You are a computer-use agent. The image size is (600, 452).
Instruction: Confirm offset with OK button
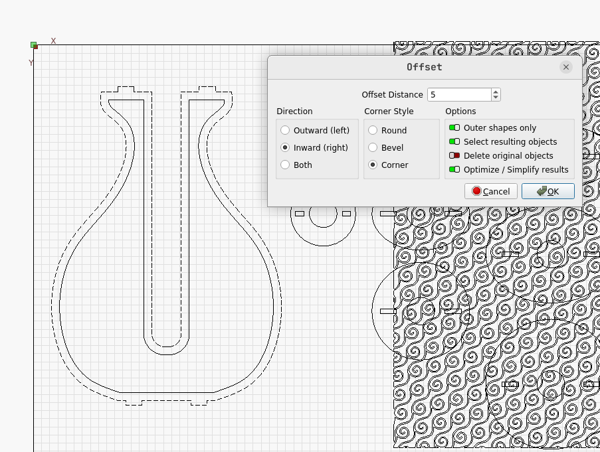tap(548, 191)
